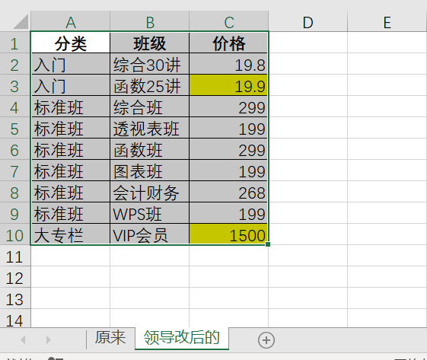Select row 11 header
427x360 pixels.
15,256
